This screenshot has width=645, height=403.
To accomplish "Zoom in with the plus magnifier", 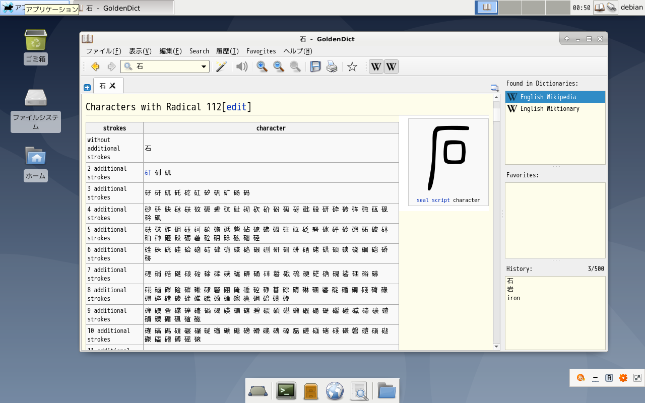I will tap(262, 66).
